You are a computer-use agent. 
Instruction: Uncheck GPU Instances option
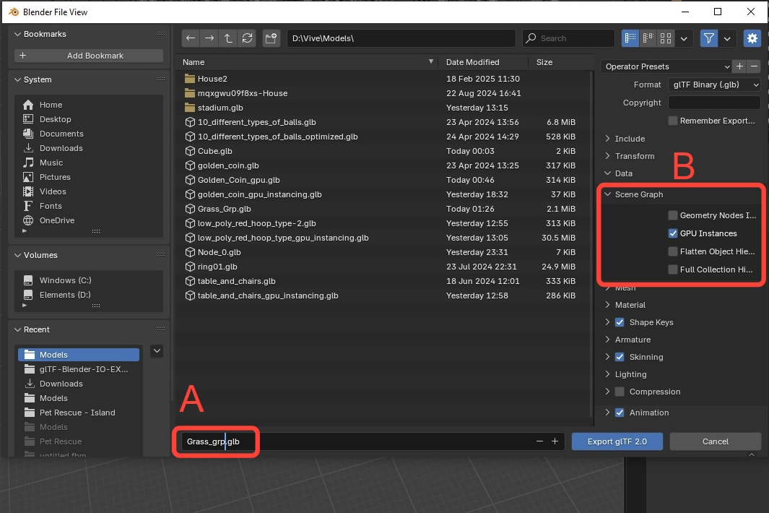673,233
